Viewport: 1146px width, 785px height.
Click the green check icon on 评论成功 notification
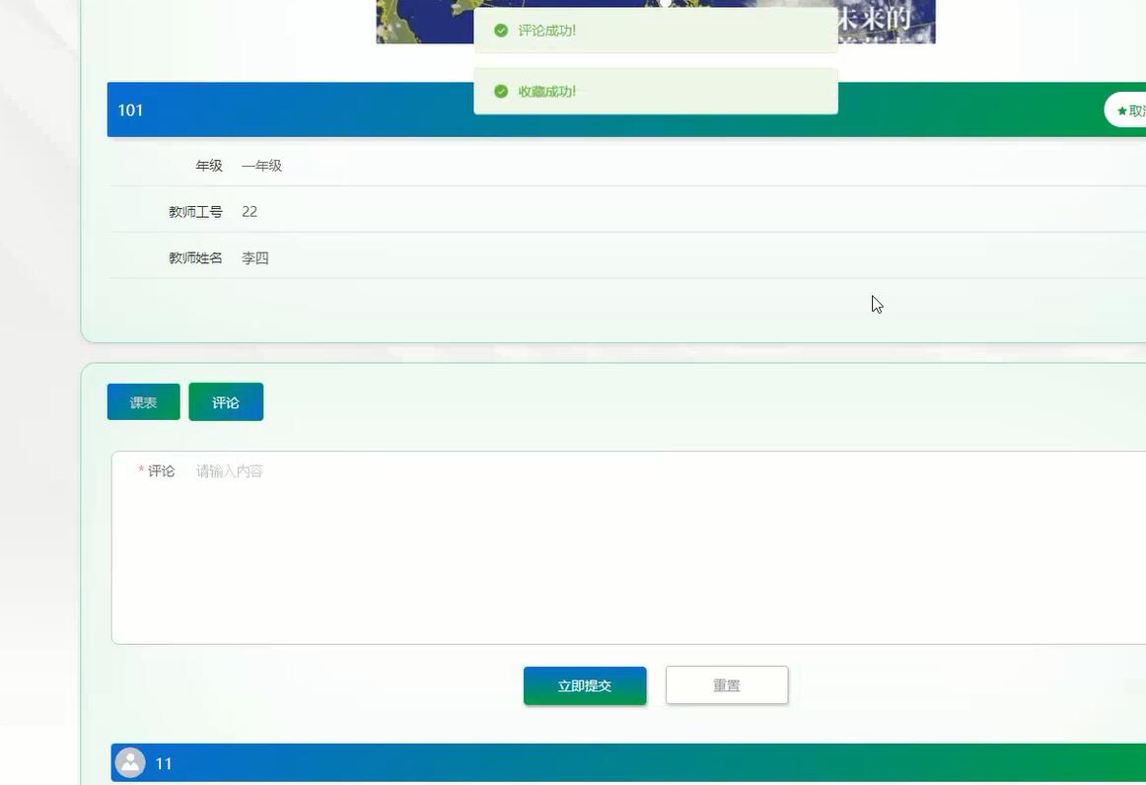tap(501, 30)
